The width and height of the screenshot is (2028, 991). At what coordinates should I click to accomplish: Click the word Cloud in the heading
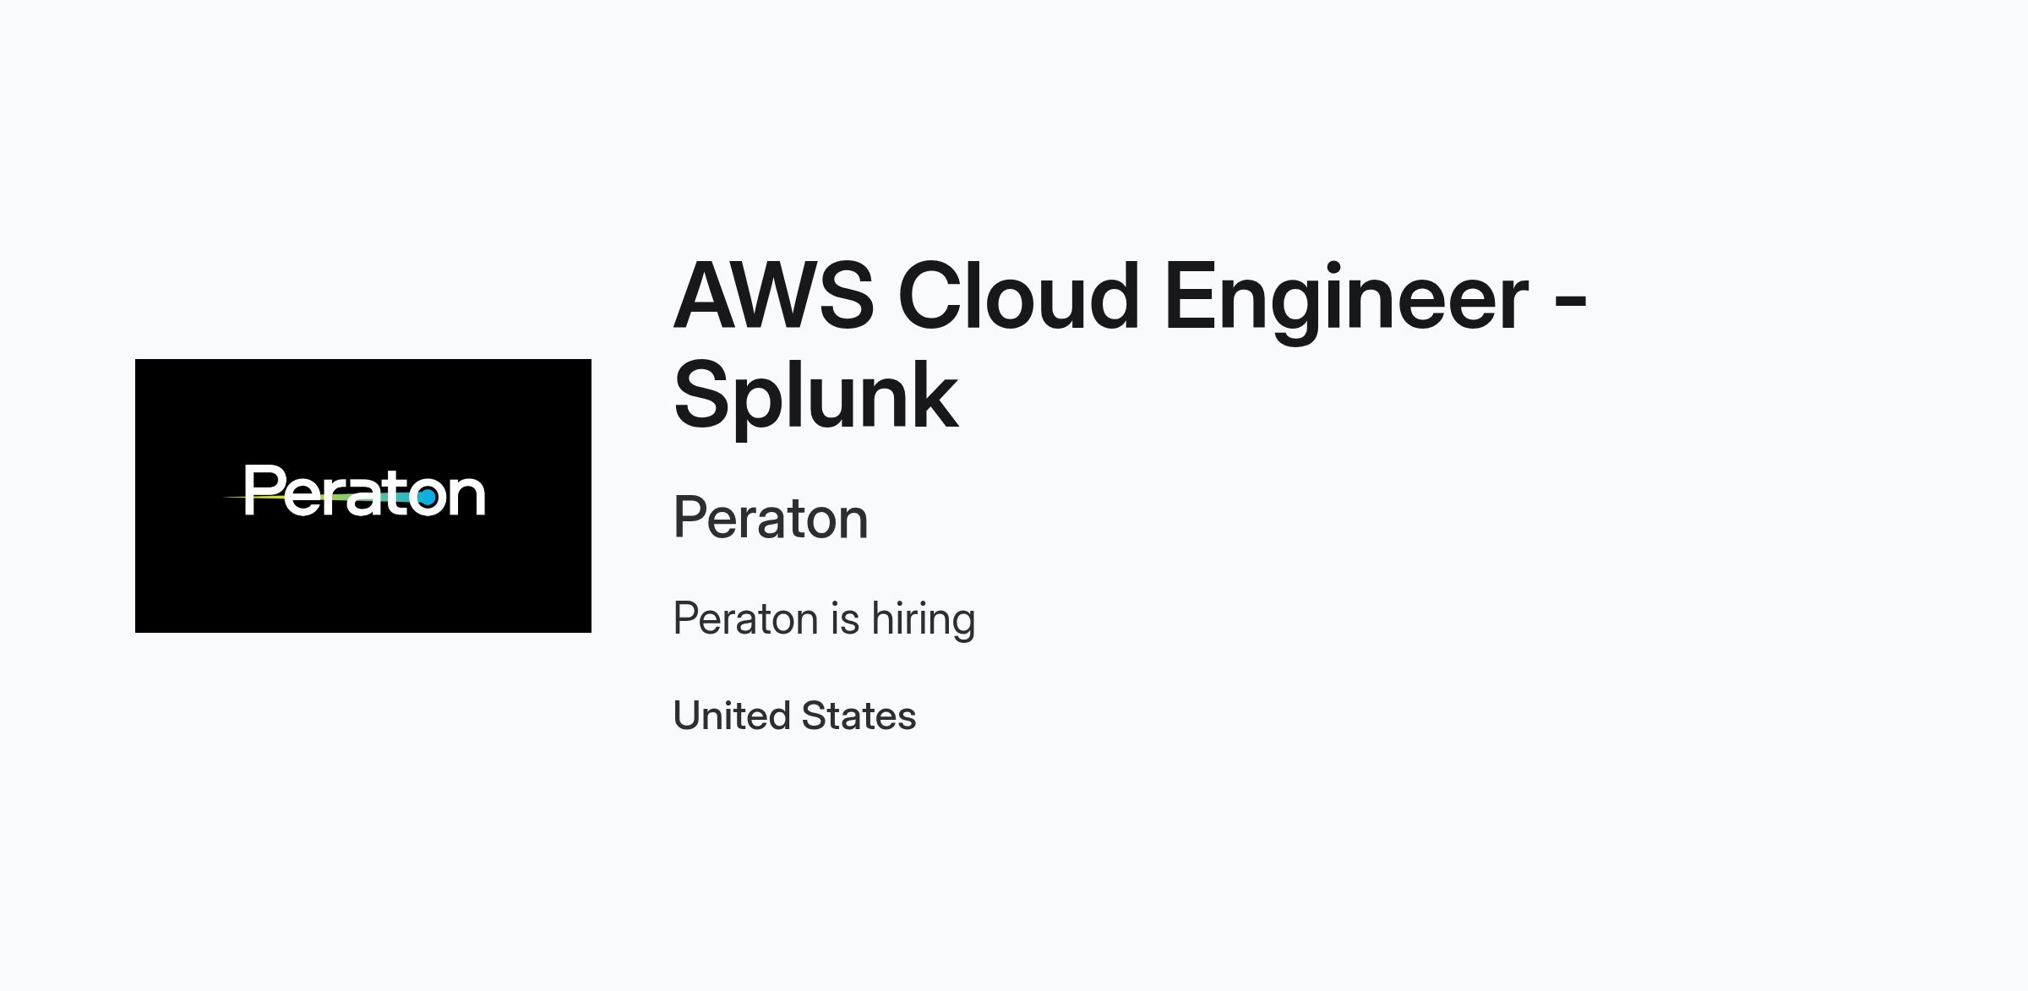(x=1018, y=296)
